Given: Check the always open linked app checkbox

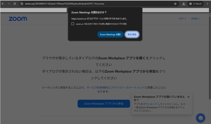Looking at the screenshot, I should [x=73, y=24].
